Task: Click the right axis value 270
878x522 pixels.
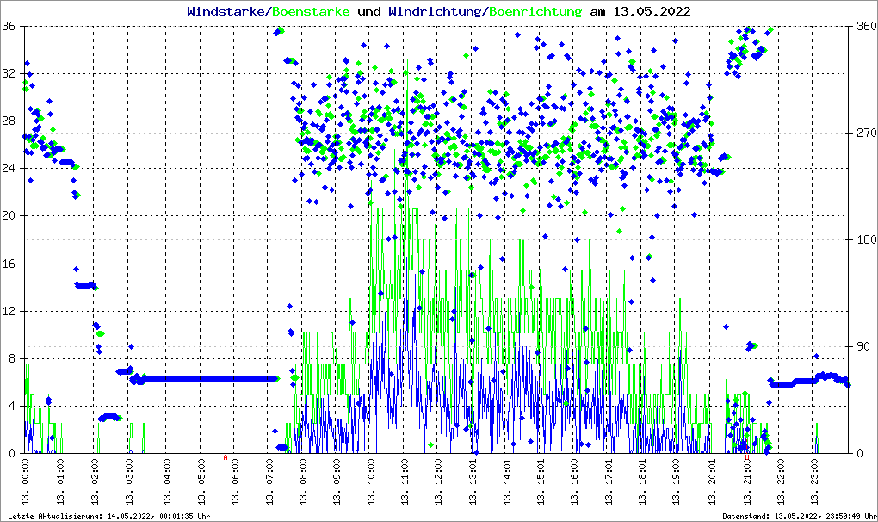Action: tap(863, 134)
